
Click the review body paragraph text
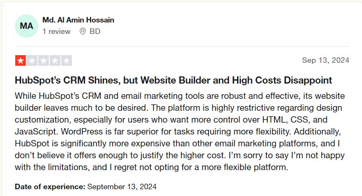point(180,132)
